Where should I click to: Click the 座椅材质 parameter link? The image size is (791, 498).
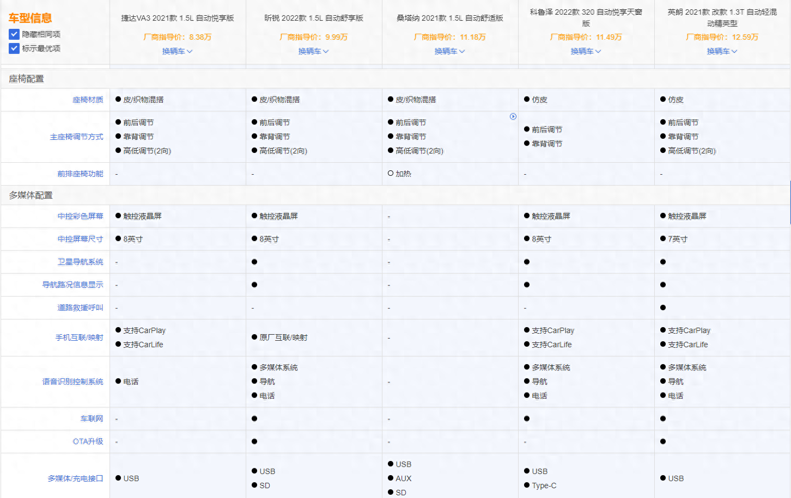point(88,100)
